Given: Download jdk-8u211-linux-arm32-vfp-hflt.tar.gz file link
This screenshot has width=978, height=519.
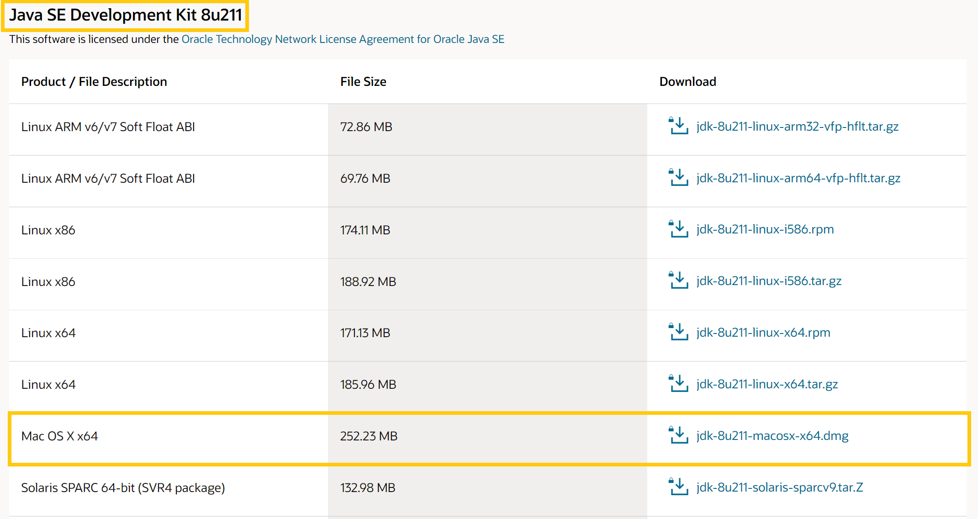Looking at the screenshot, I should (797, 127).
